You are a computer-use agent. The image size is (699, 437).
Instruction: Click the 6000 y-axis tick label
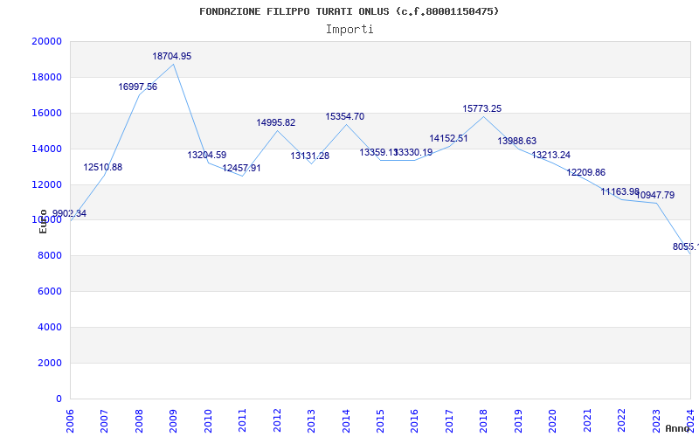click(50, 292)
